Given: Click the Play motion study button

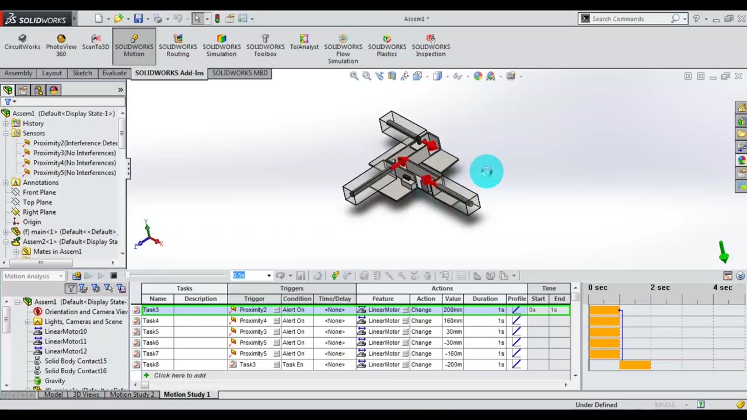Looking at the screenshot, I should [101, 276].
